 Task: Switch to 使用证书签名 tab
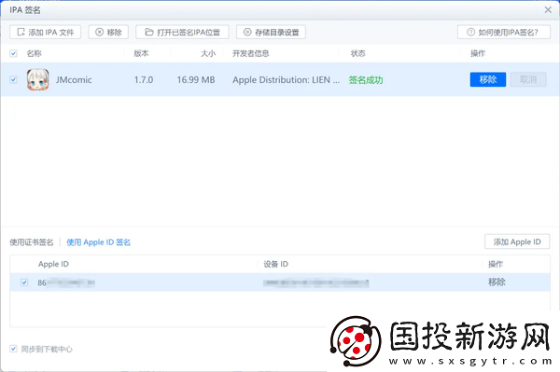(x=32, y=242)
